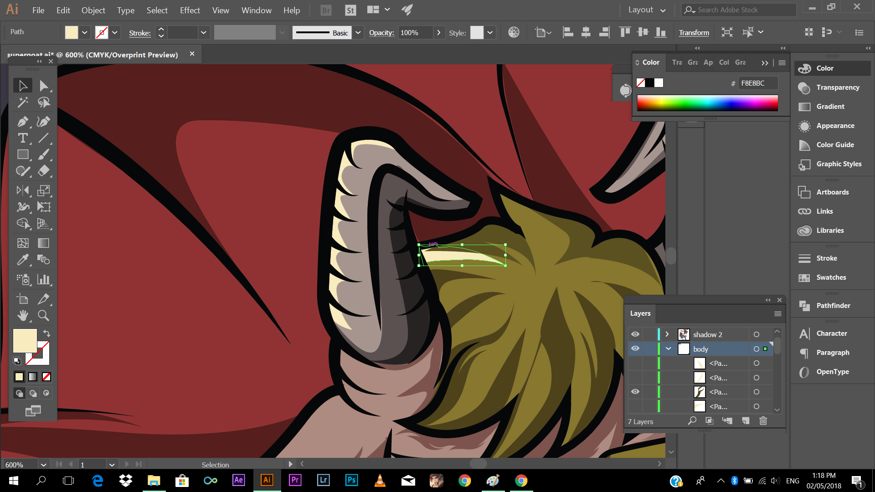Select the Zoom tool
This screenshot has width=875, height=492.
pyautogui.click(x=43, y=315)
